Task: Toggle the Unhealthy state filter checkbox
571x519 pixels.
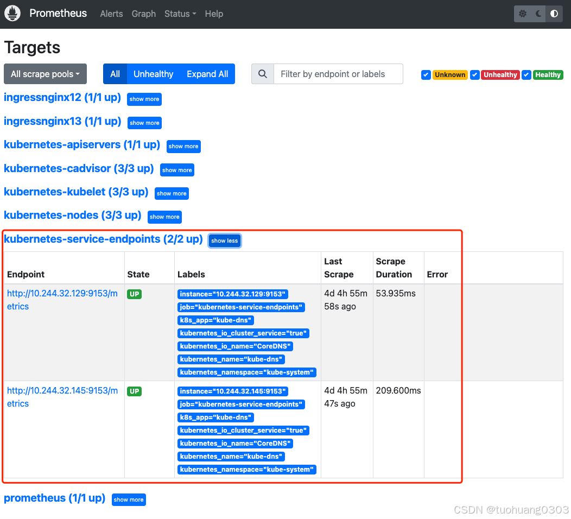Action: coord(474,75)
